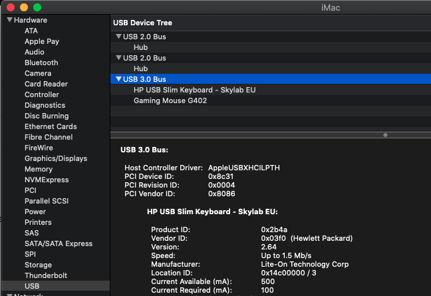Screen dimensions: 431x296
Task: Collapse the USB 3.0 Bus triangle
Action: (x=118, y=79)
